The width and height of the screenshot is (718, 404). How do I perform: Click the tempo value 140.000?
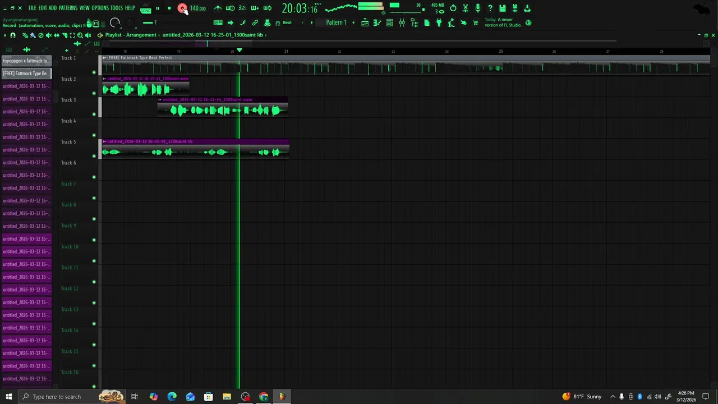point(198,8)
